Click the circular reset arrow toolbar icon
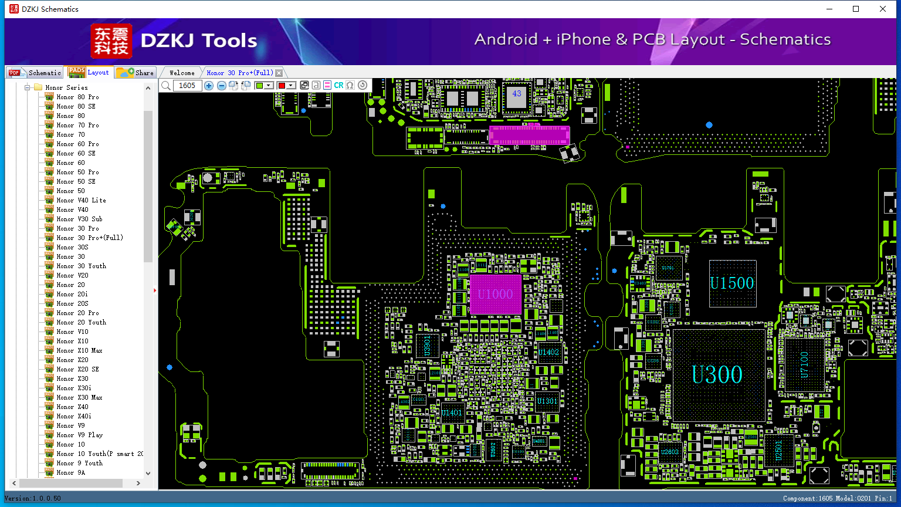Screen dimensions: 901x507 click(x=363, y=86)
